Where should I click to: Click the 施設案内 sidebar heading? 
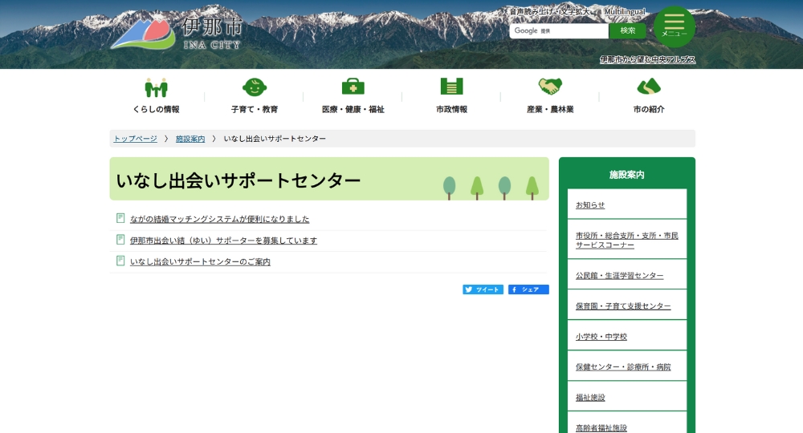click(x=627, y=175)
